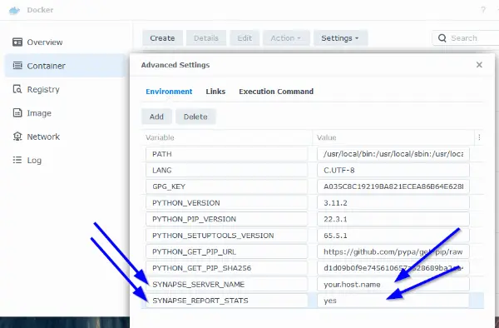Screen dimensions: 499x328
Task: Open the Action dropdown menu
Action: click(286, 38)
